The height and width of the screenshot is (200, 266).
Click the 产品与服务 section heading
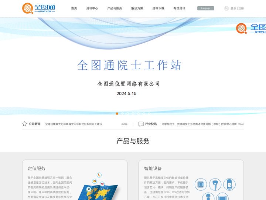point(133,141)
